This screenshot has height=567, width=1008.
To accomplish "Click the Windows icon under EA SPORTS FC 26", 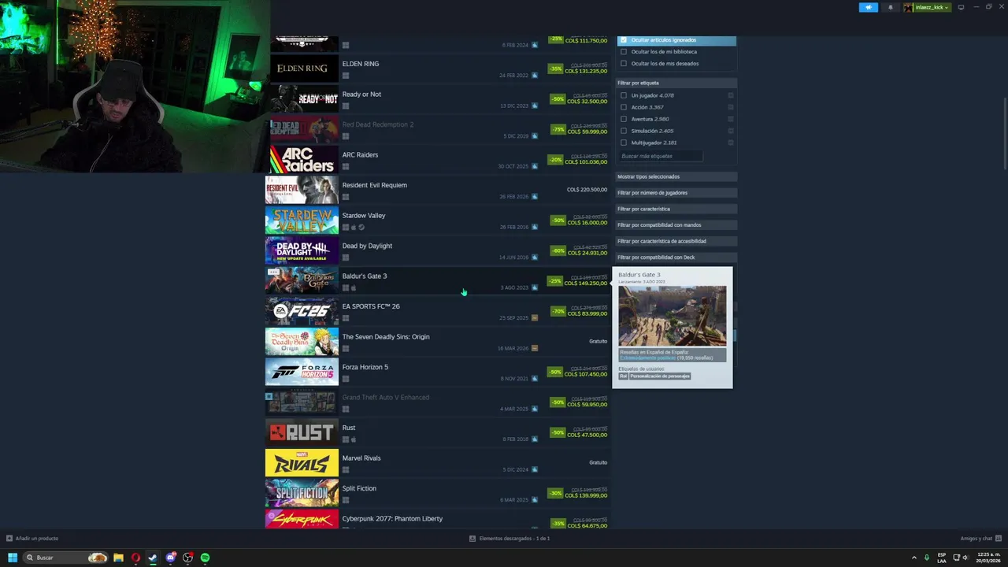I will [346, 318].
